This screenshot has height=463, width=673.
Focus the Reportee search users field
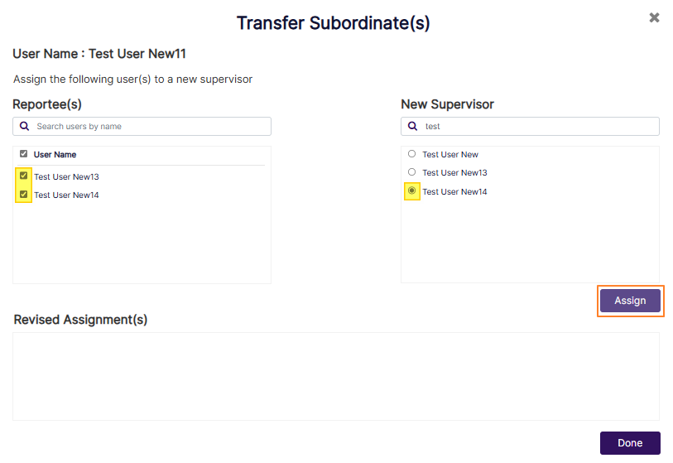149,127
